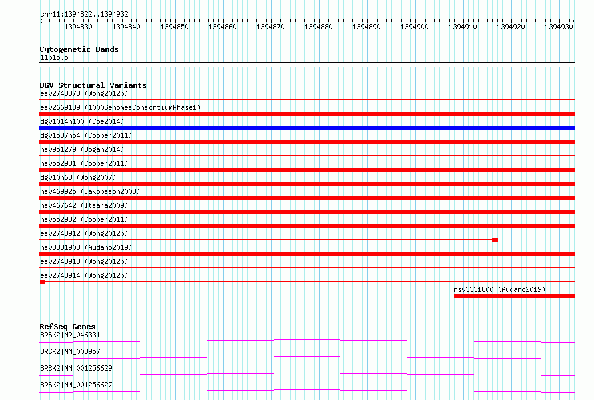Click ruler position 1394860
The width and height of the screenshot is (594, 400).
(x=222, y=27)
